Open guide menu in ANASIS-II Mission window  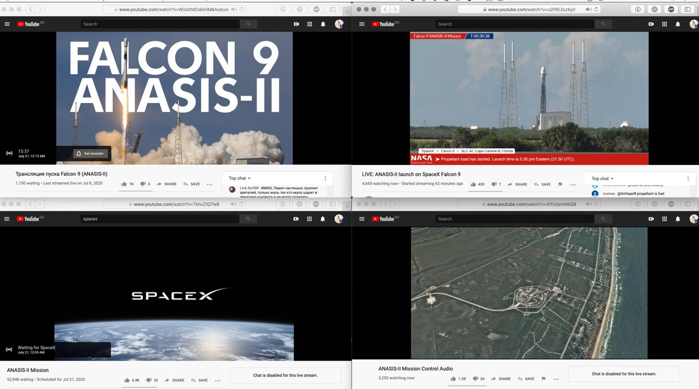point(7,219)
